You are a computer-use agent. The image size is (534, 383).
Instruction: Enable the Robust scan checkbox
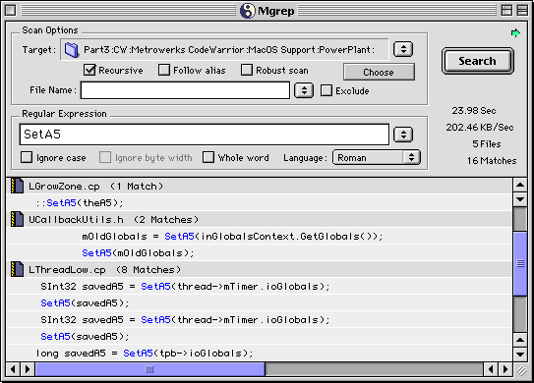[x=247, y=70]
